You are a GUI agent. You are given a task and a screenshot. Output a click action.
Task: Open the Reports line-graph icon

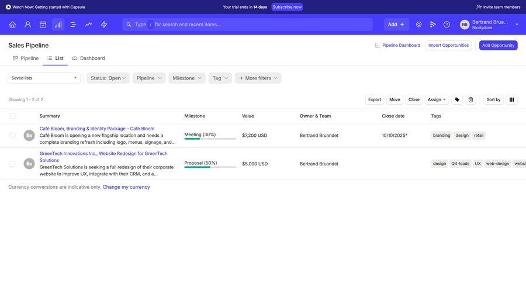89,25
